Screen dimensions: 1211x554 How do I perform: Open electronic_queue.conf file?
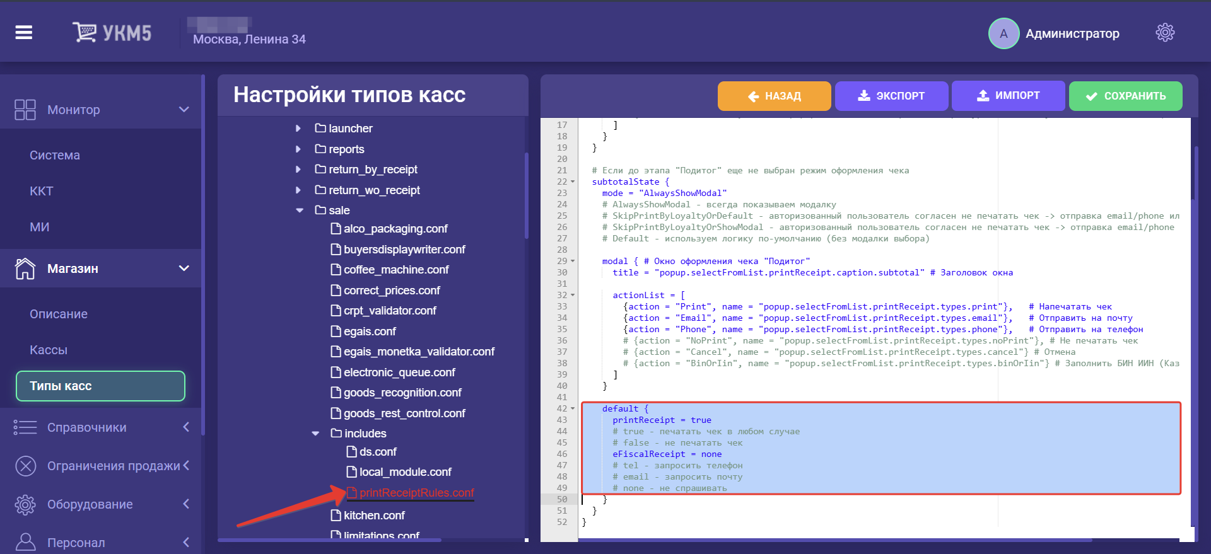coord(399,372)
